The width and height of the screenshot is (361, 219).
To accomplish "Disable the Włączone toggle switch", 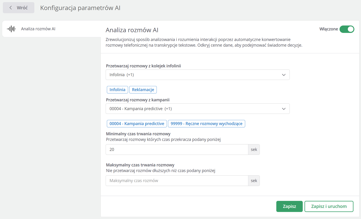I will [347, 29].
